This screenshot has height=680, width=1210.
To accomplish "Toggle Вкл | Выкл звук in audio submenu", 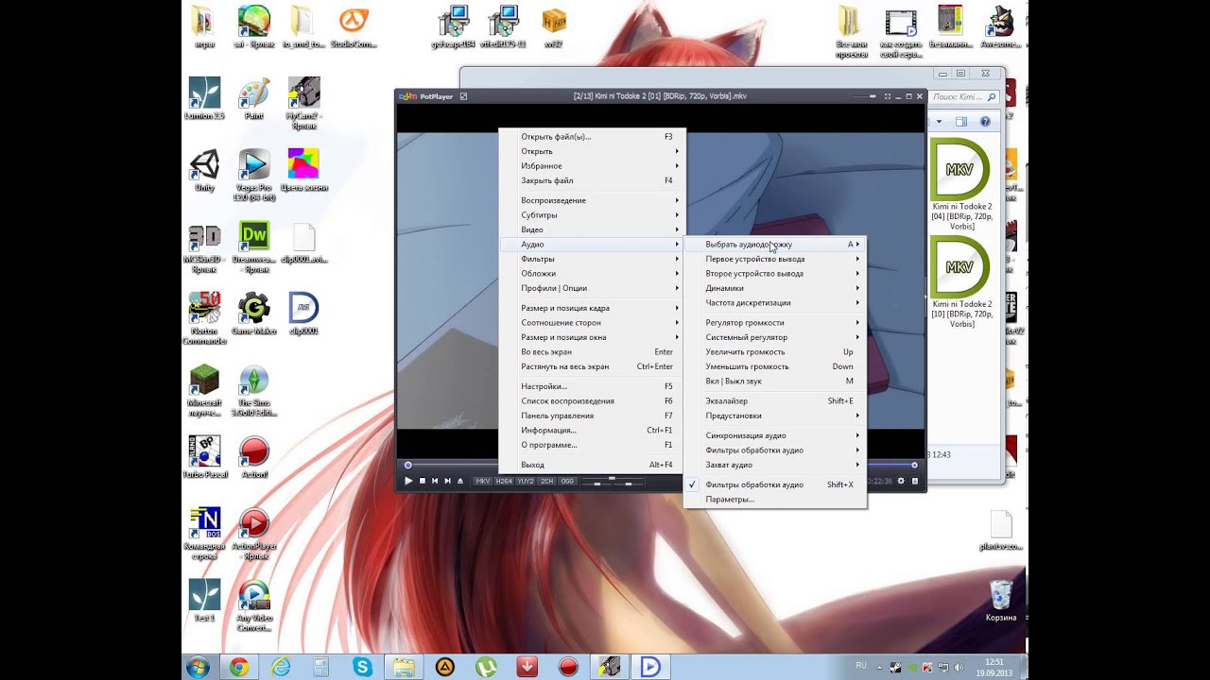I will [775, 382].
